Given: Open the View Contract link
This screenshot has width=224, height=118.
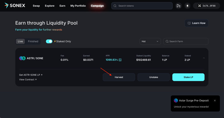Looking at the screenshot, I should 28,80.
